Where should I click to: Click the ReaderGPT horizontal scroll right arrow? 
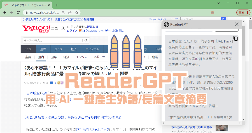coord(240,123)
